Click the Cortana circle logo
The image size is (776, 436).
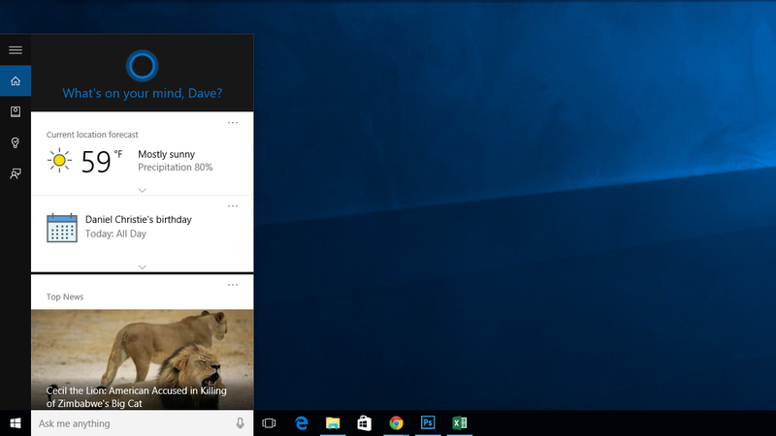142,66
